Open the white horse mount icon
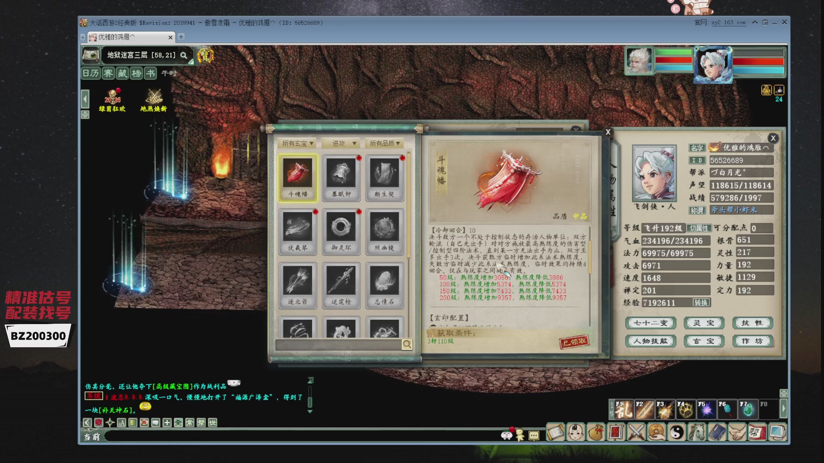Viewport: 824px width, 463px height. tap(697, 433)
